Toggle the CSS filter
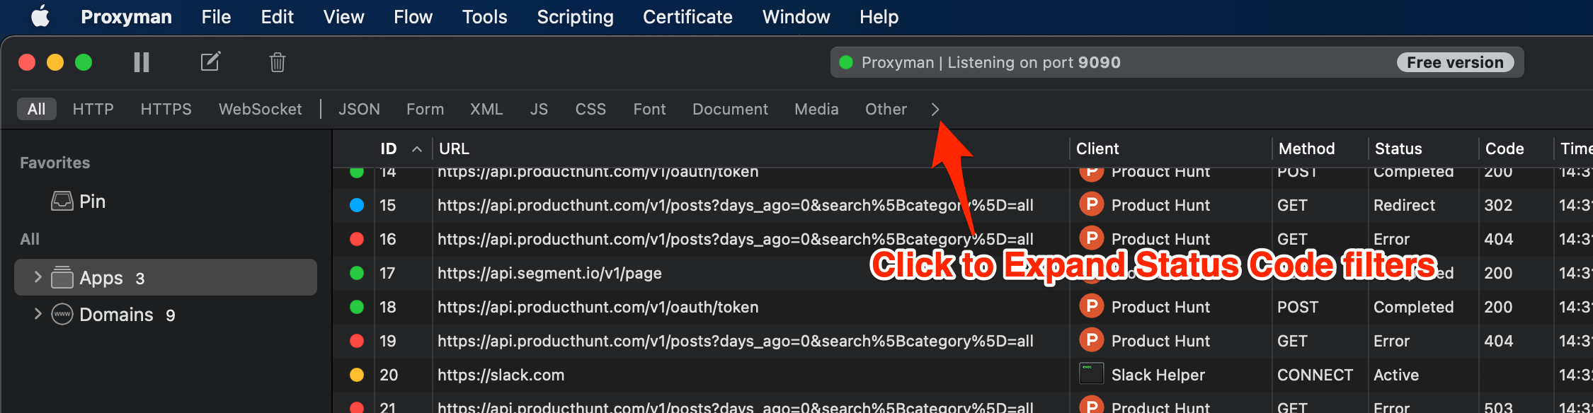This screenshot has width=1593, height=413. pyautogui.click(x=590, y=109)
